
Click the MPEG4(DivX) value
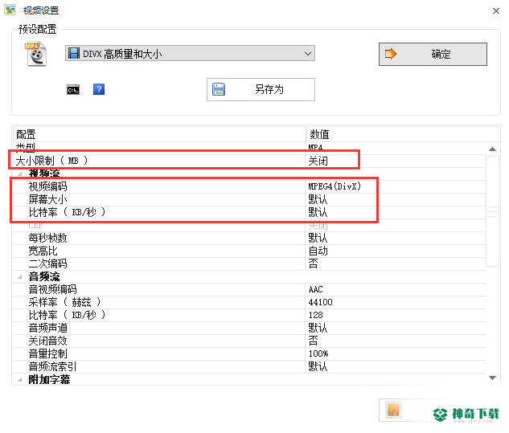pos(335,186)
